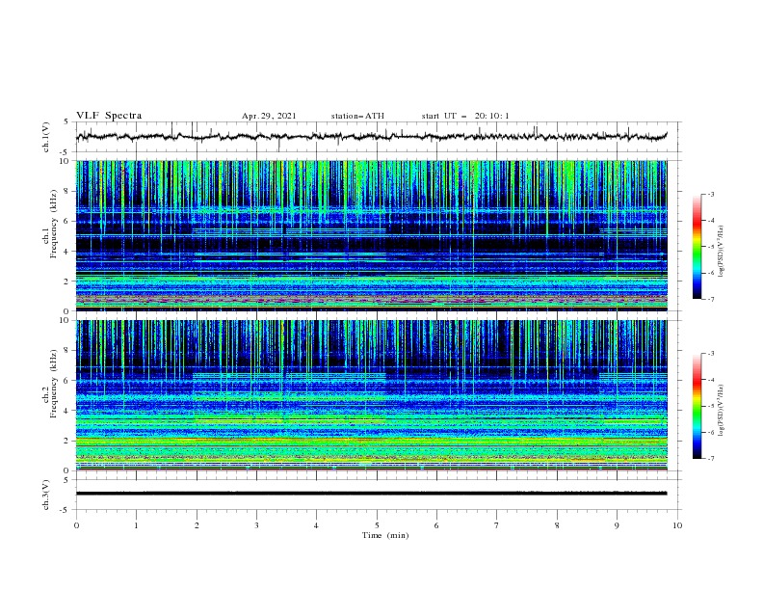This screenshot has height=590, width=763.
Task: Click the ch.1 "Frequency (kHz)" axis label
Action: click(x=53, y=224)
